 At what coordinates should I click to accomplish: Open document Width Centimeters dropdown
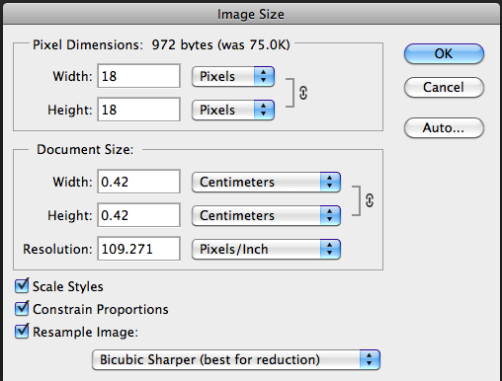[x=266, y=182]
